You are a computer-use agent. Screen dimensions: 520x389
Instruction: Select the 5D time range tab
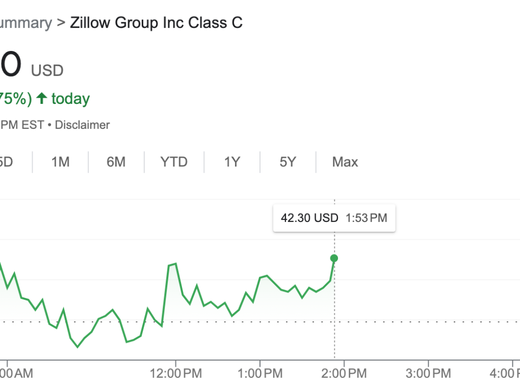[6, 162]
